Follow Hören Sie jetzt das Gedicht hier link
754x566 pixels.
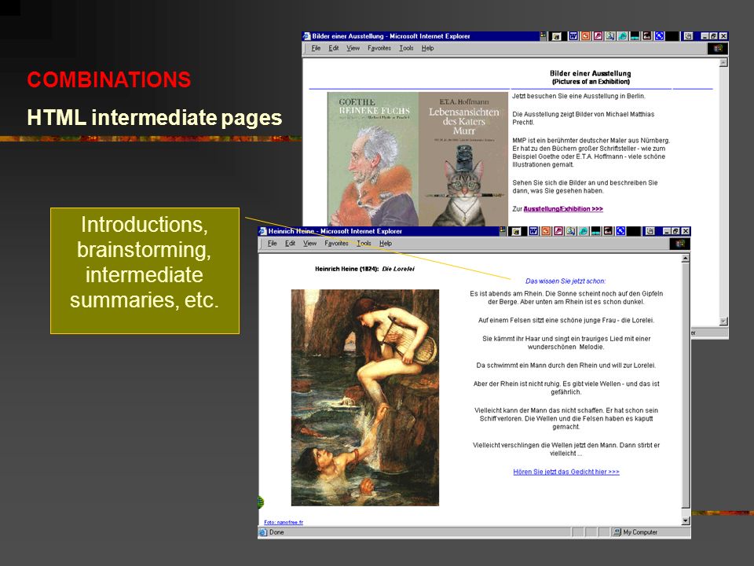(566, 472)
